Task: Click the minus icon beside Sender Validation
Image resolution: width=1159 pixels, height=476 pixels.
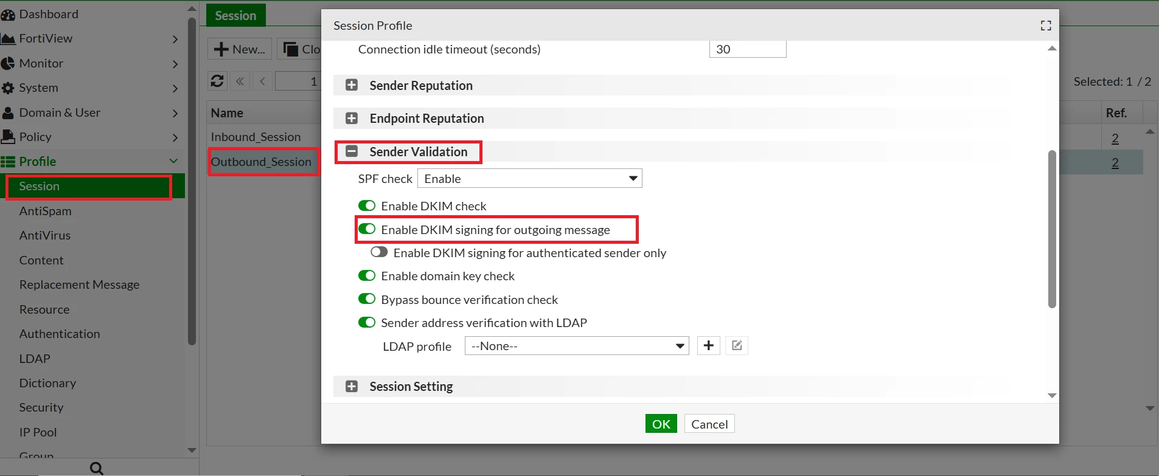Action: pyautogui.click(x=352, y=151)
